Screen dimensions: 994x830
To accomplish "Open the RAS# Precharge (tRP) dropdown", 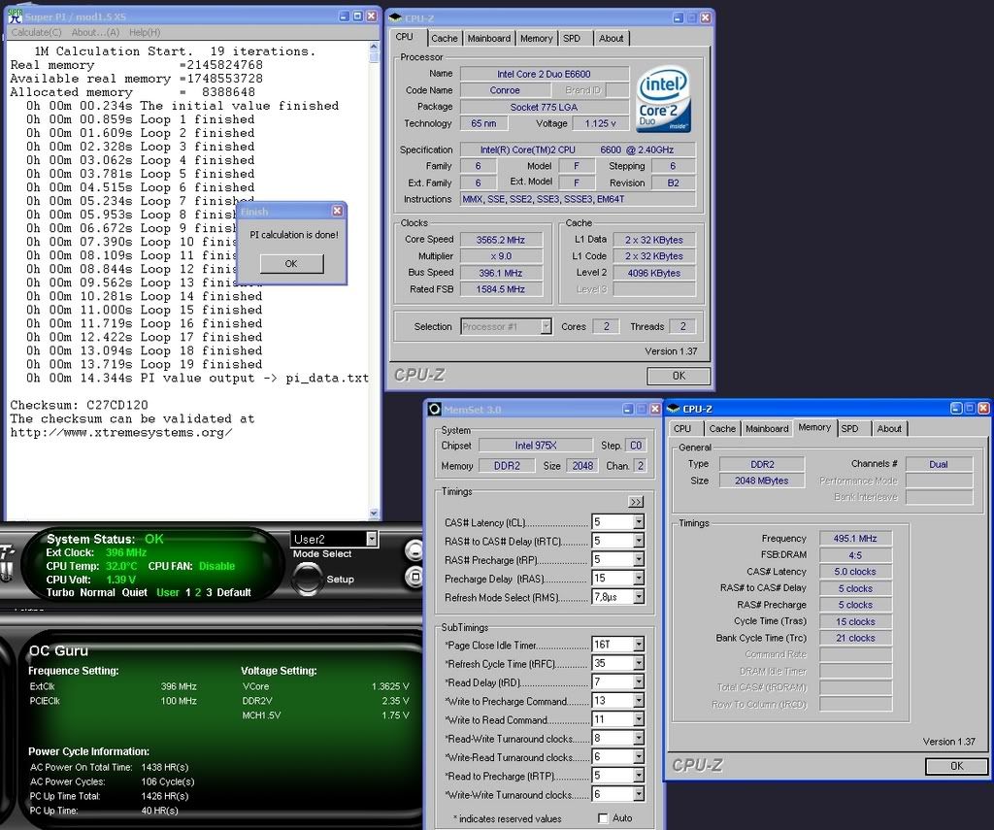I will coord(639,559).
